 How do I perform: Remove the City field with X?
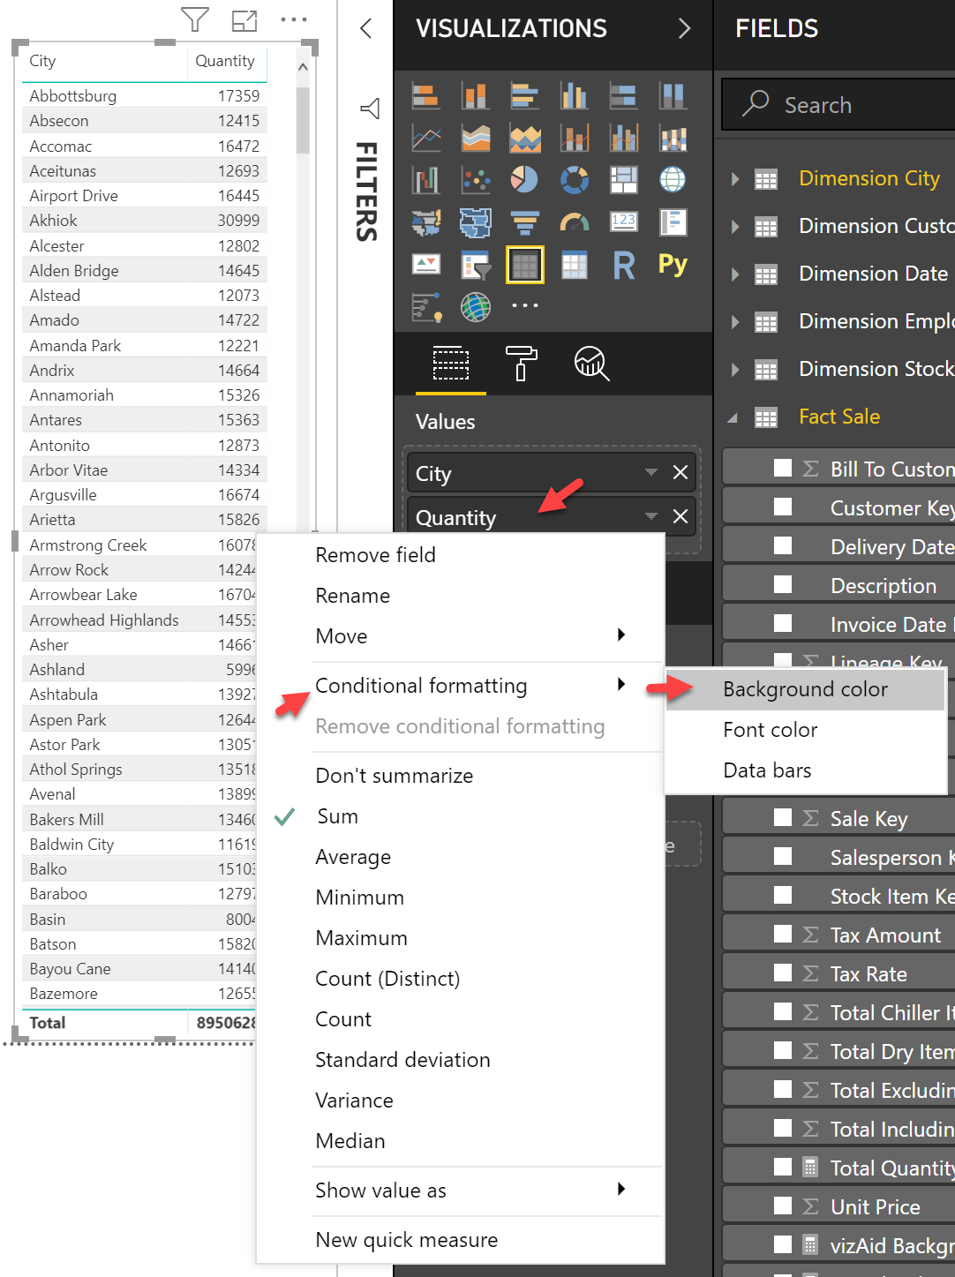(x=680, y=472)
